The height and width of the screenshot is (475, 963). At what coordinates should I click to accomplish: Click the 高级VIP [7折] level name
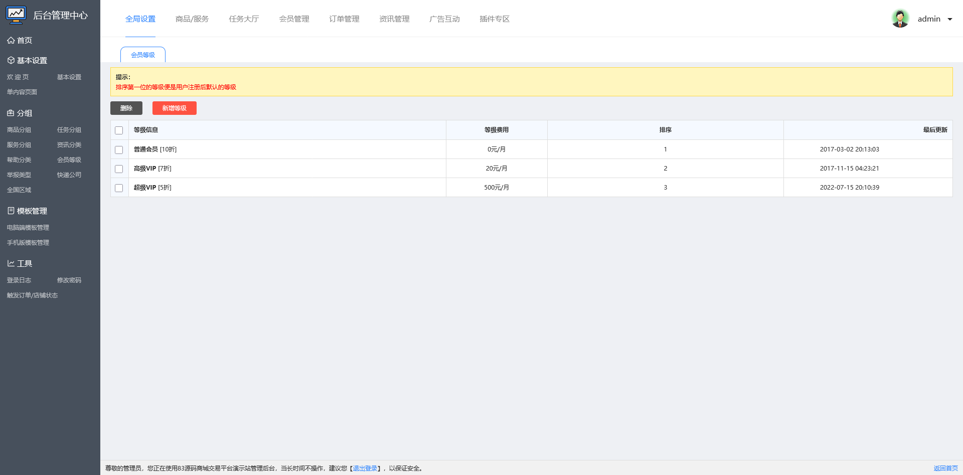(152, 169)
